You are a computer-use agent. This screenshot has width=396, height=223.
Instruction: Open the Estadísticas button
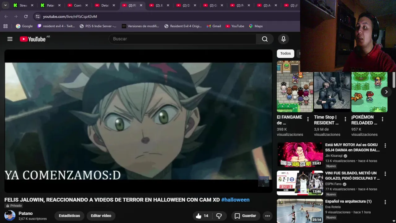[x=69, y=216]
